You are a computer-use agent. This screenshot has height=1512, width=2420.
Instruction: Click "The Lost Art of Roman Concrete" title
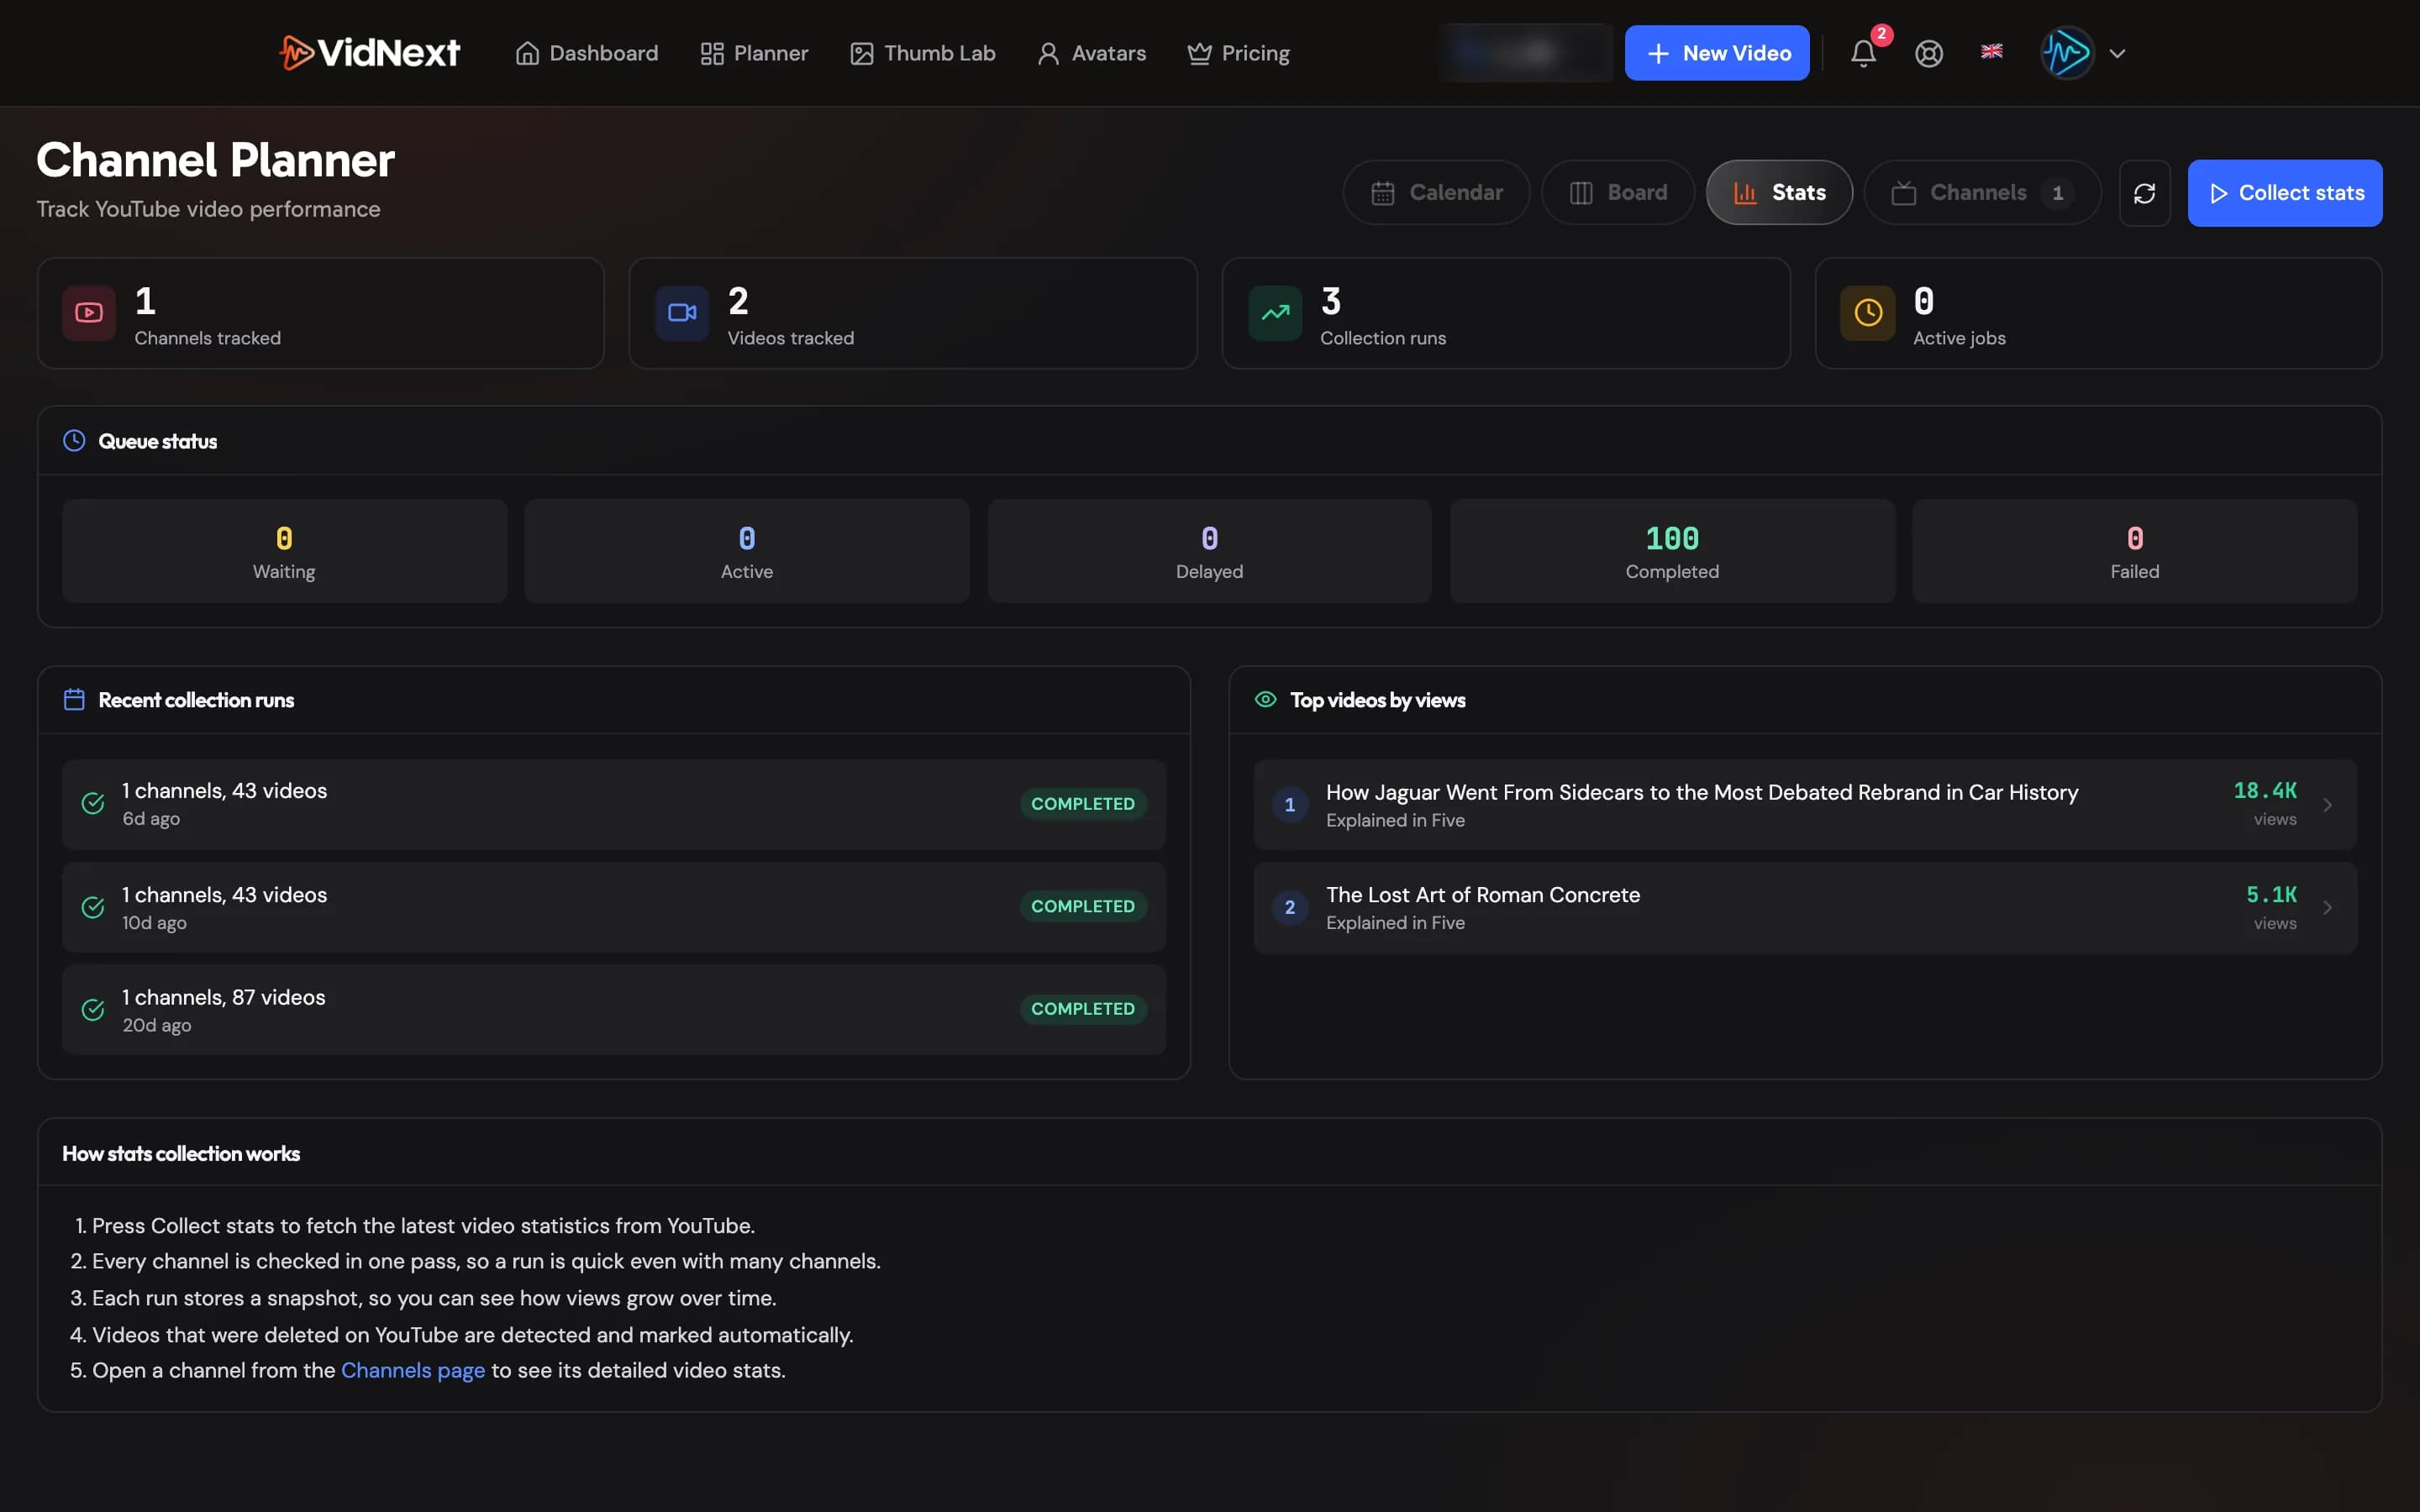pos(1483,895)
